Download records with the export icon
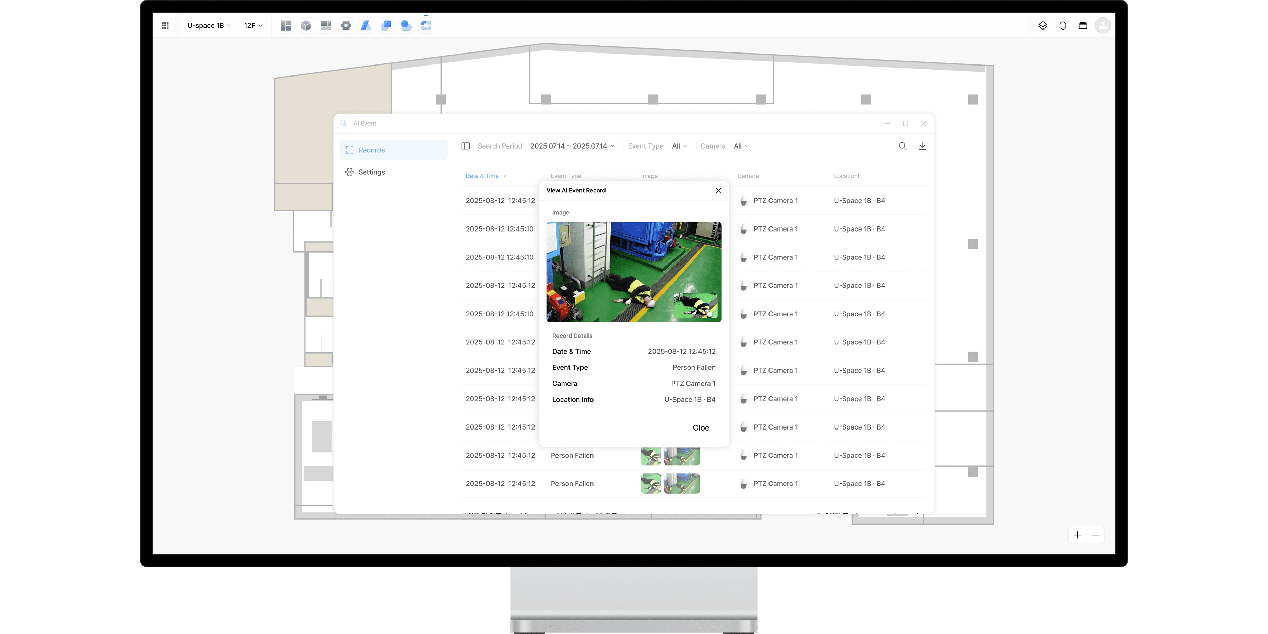Image resolution: width=1268 pixels, height=634 pixels. [923, 146]
